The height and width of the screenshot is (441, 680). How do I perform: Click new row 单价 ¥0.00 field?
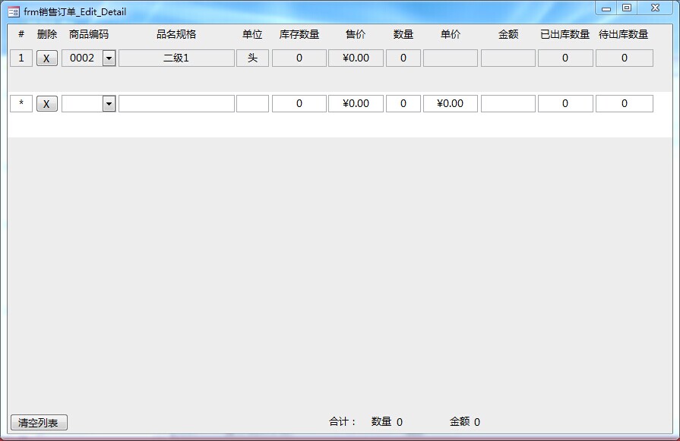[x=450, y=103]
